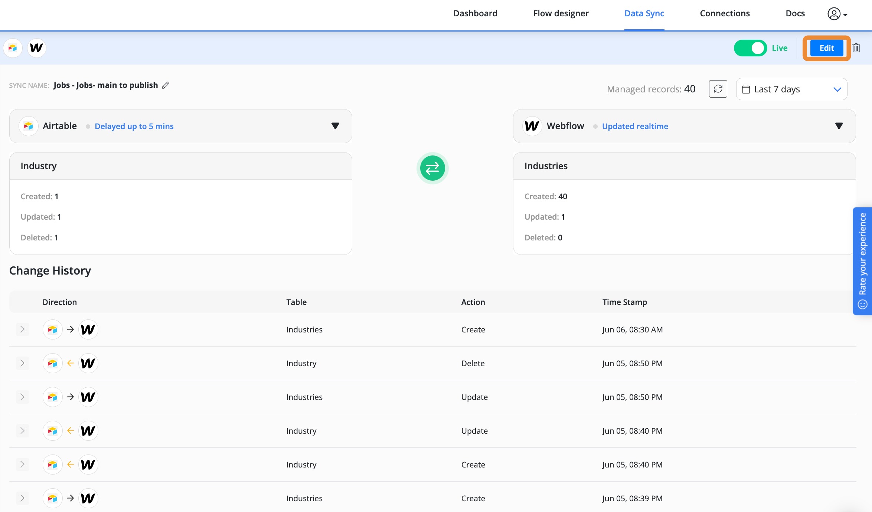This screenshot has width=872, height=512.
Task: Expand the Industry Delete history row
Action: point(22,363)
